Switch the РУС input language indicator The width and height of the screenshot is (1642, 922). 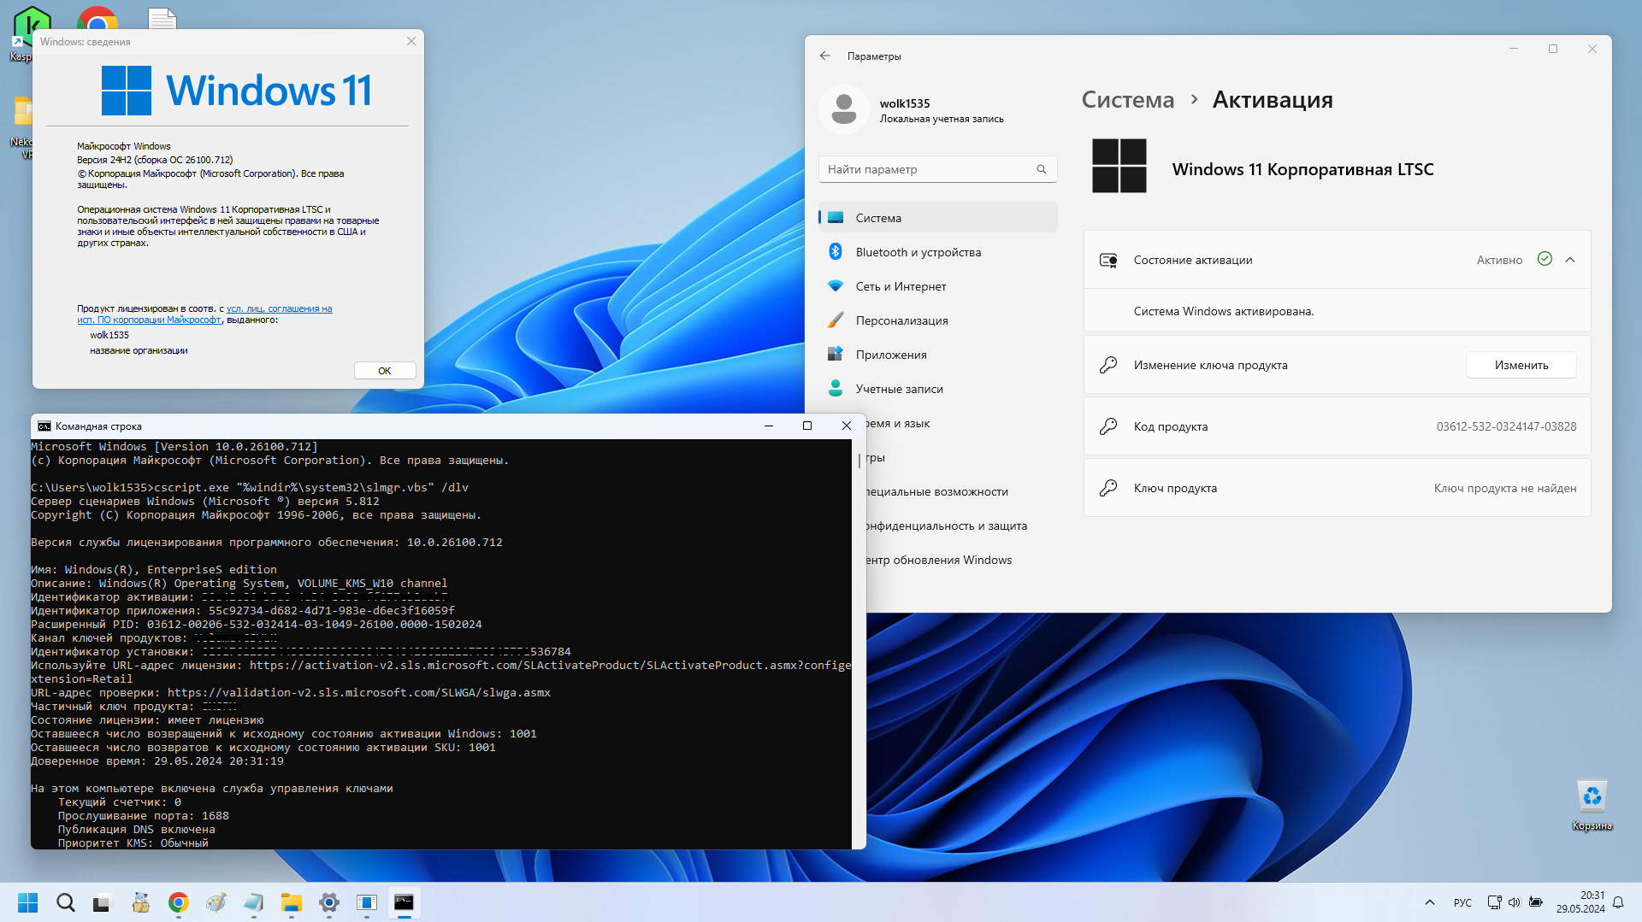(x=1462, y=902)
